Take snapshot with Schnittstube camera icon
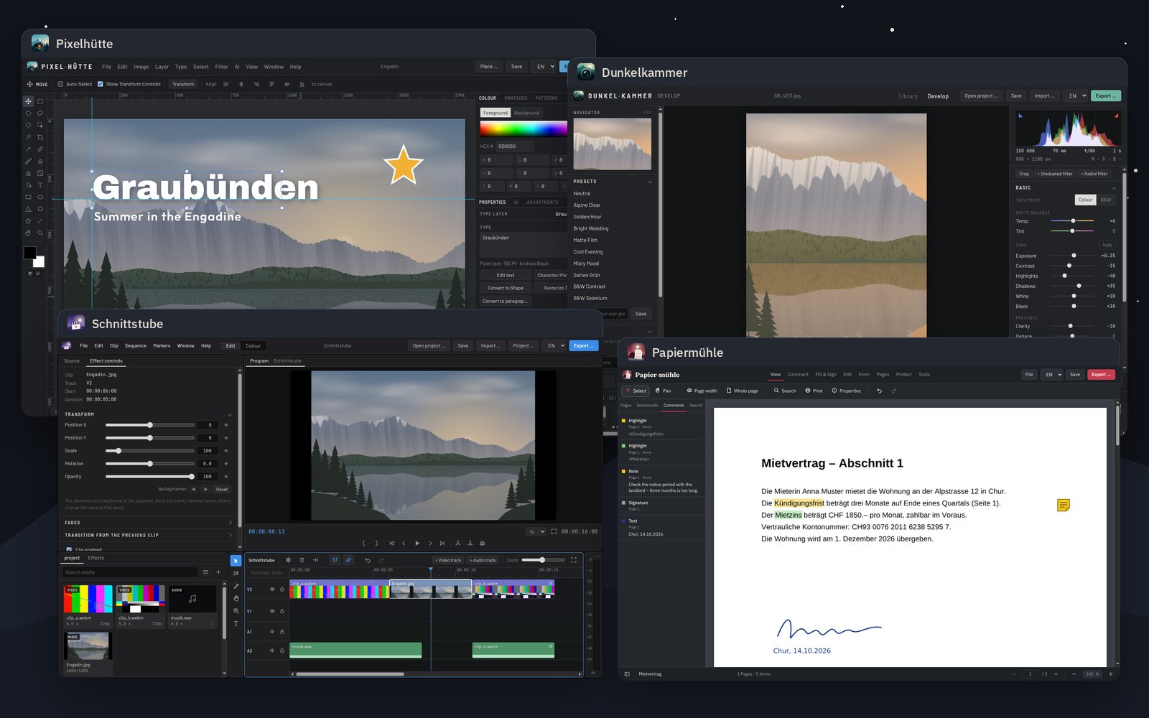Image resolution: width=1149 pixels, height=718 pixels. coord(482,544)
